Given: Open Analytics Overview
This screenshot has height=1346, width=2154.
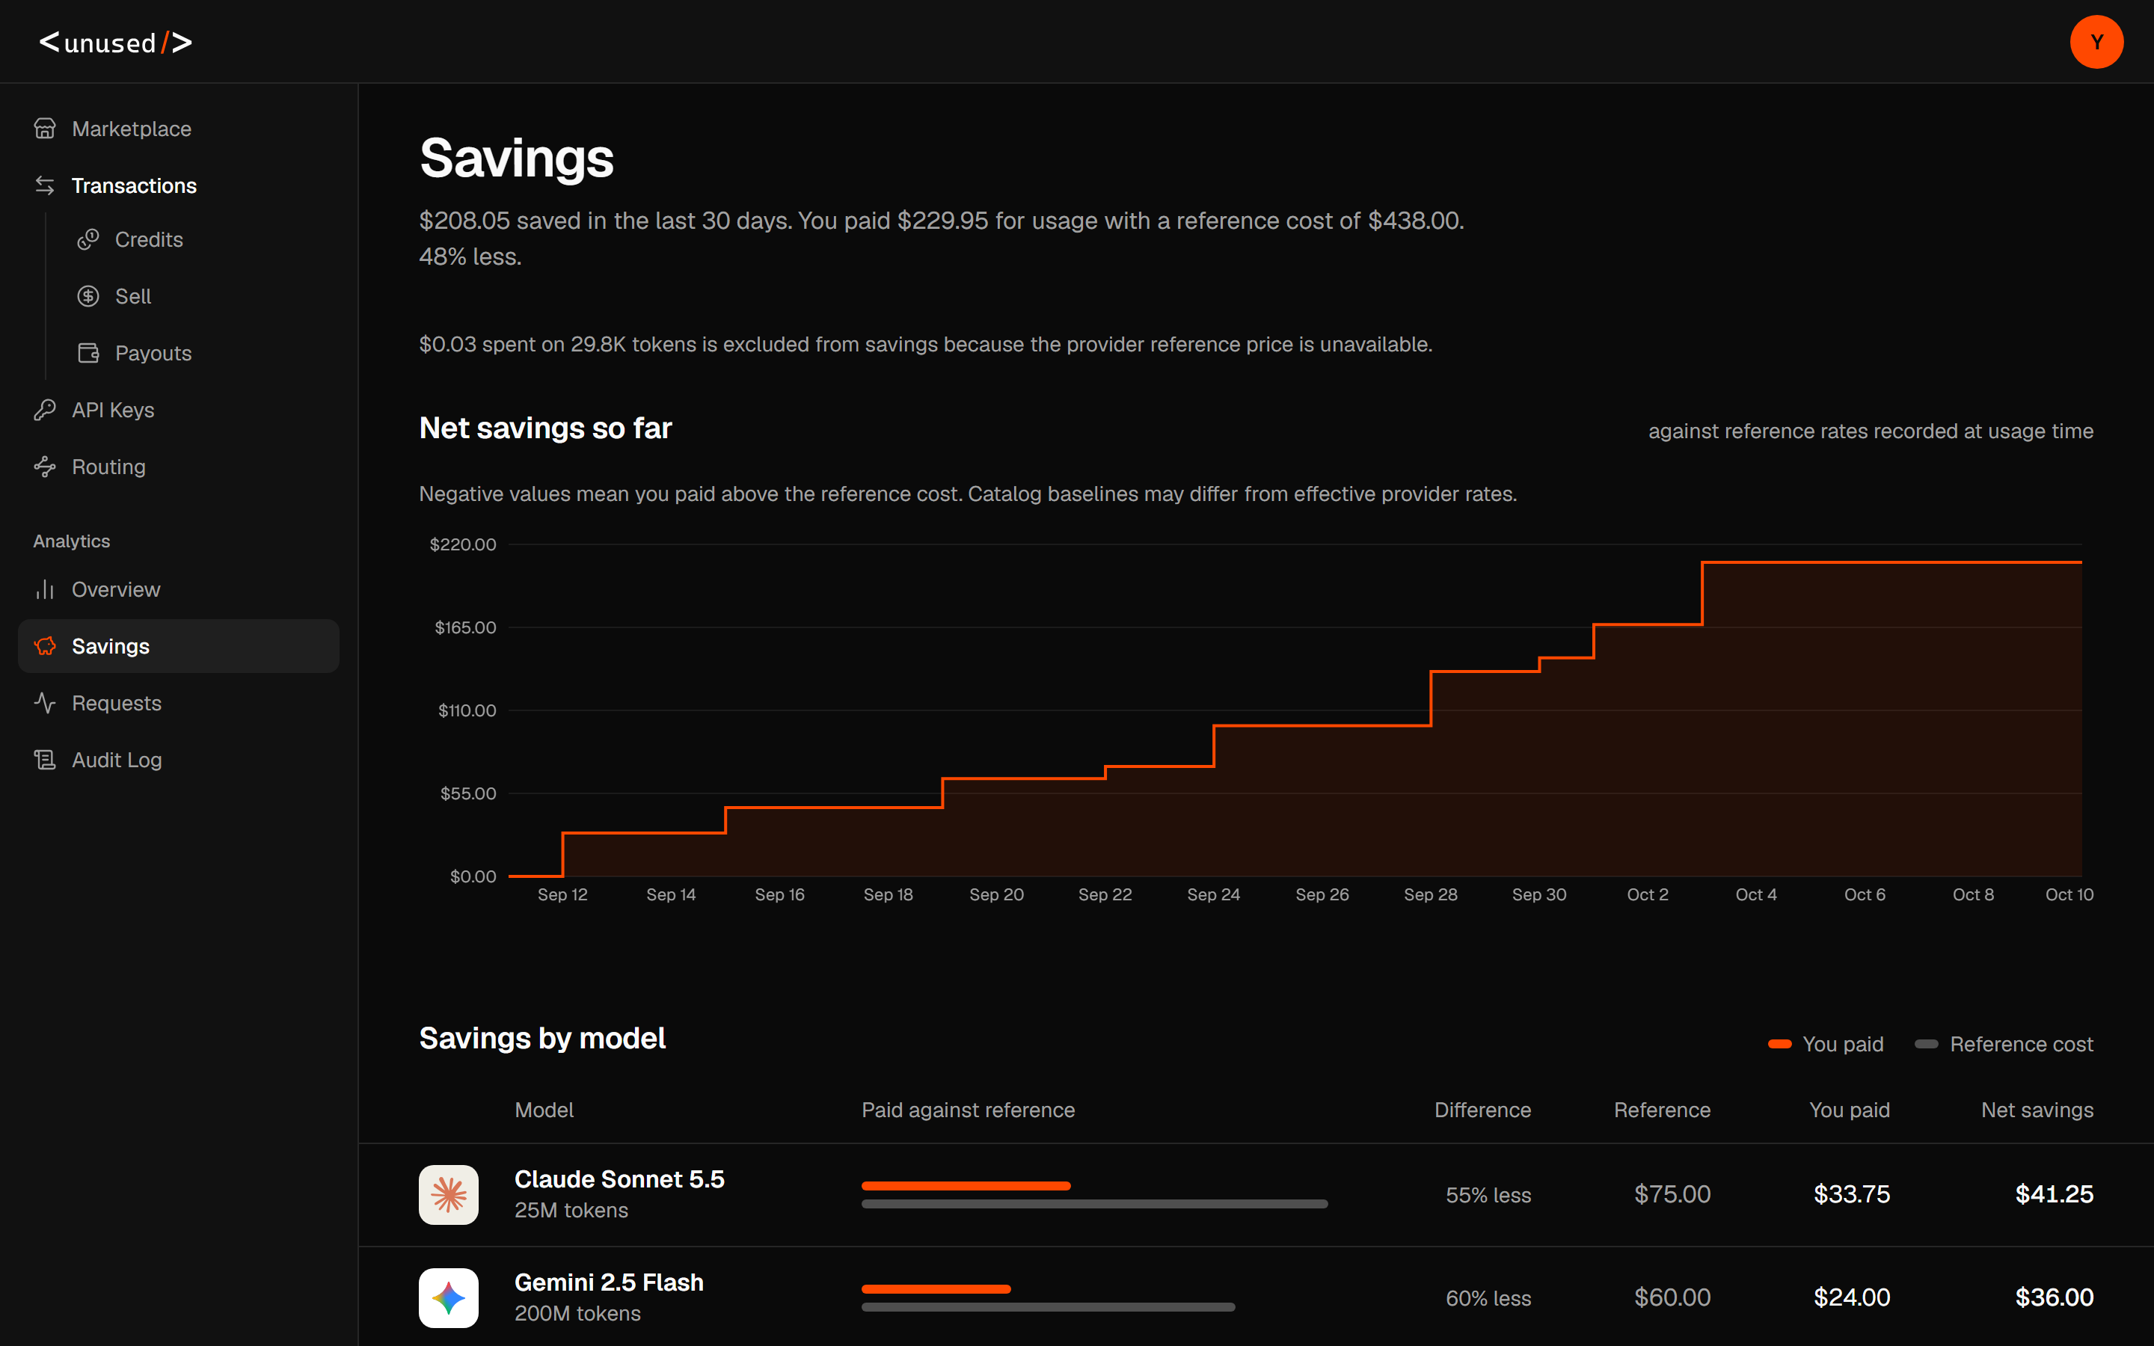Looking at the screenshot, I should click(x=178, y=589).
